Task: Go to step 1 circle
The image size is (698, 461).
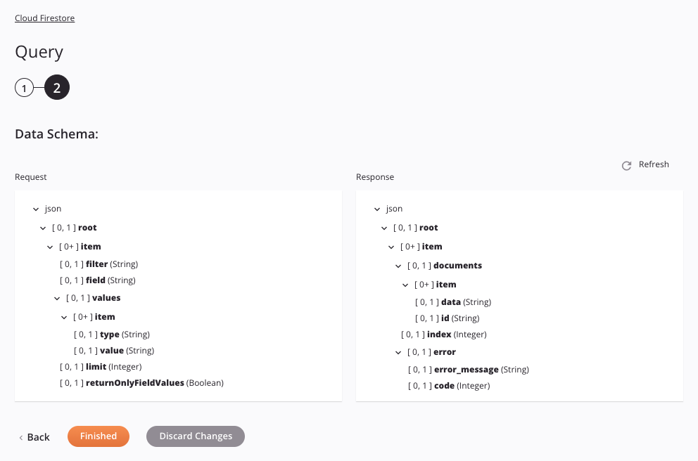Action: [24, 89]
